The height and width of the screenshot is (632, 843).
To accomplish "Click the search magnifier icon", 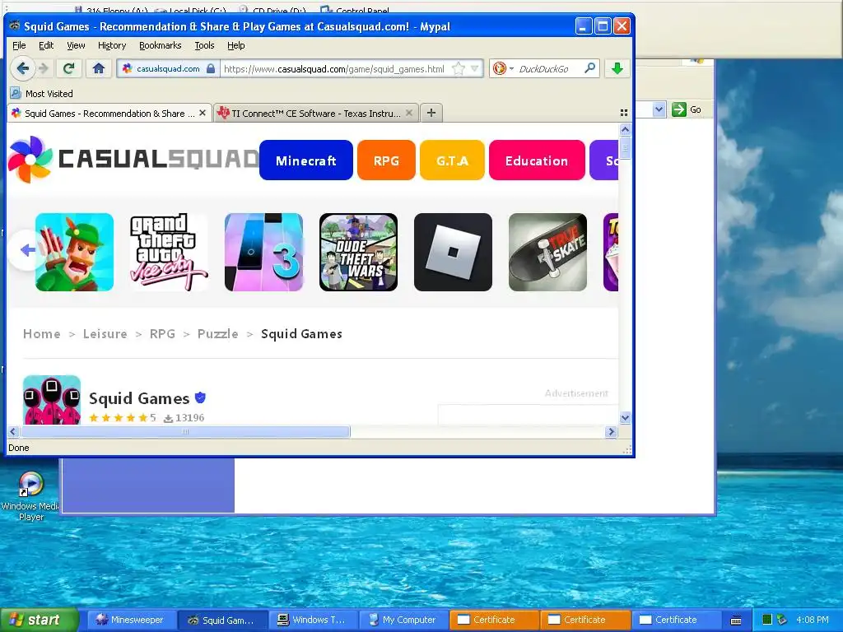I will [589, 68].
